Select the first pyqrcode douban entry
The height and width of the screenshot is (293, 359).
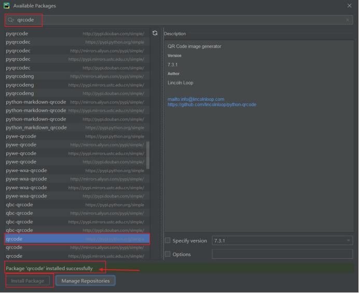click(77, 34)
